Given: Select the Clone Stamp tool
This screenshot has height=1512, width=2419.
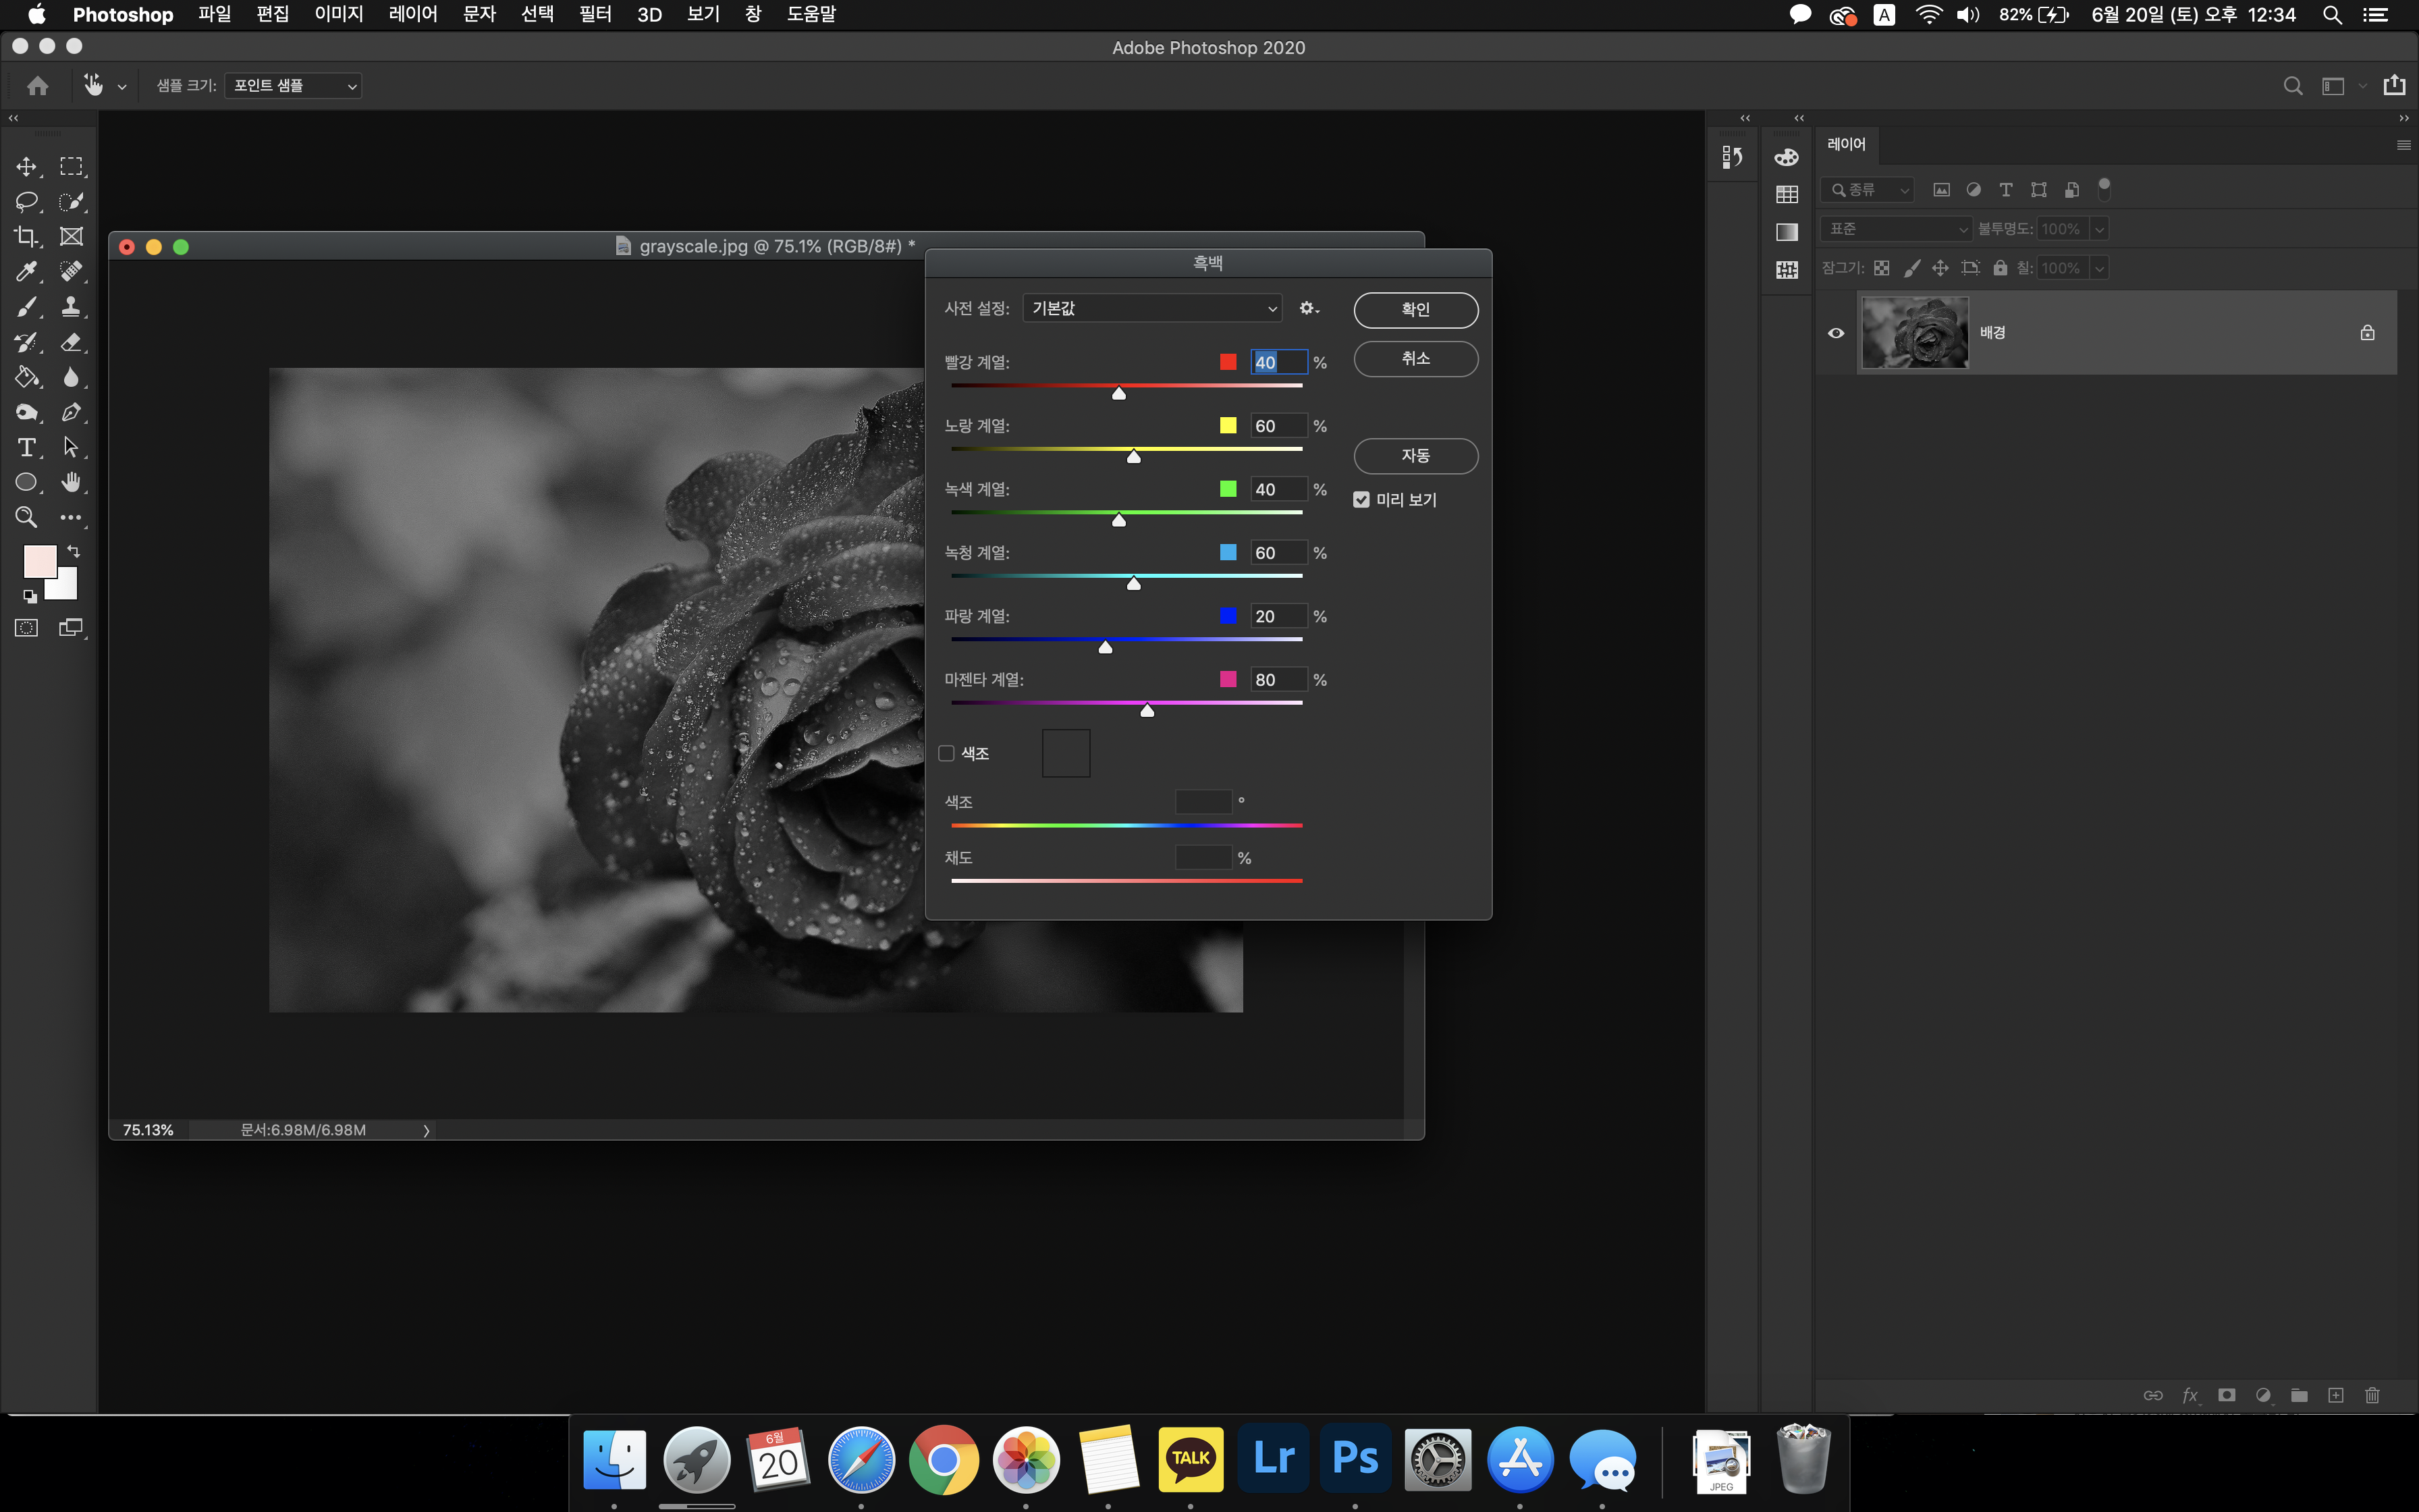Looking at the screenshot, I should click(71, 307).
